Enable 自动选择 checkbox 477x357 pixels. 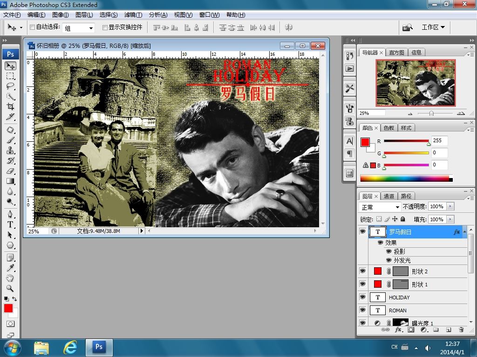(32, 27)
